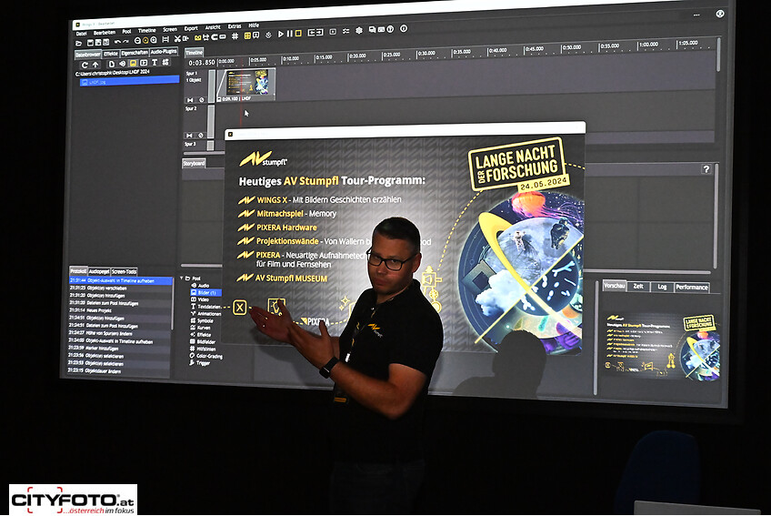Select the 21:31:14 Neues Projekt log entry
Screen dimensions: 771x516
pos(120,310)
